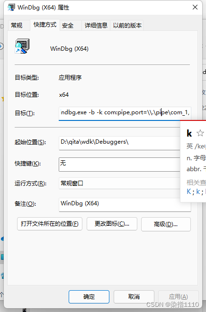Switch to the 以前的版本 tab

127,26
